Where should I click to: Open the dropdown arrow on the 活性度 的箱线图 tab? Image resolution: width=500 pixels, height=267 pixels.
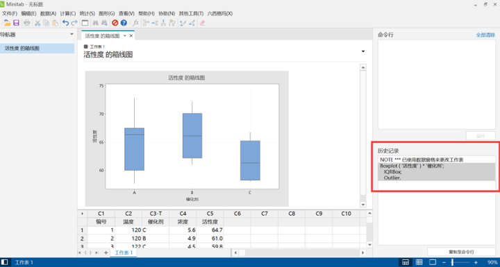(x=125, y=35)
